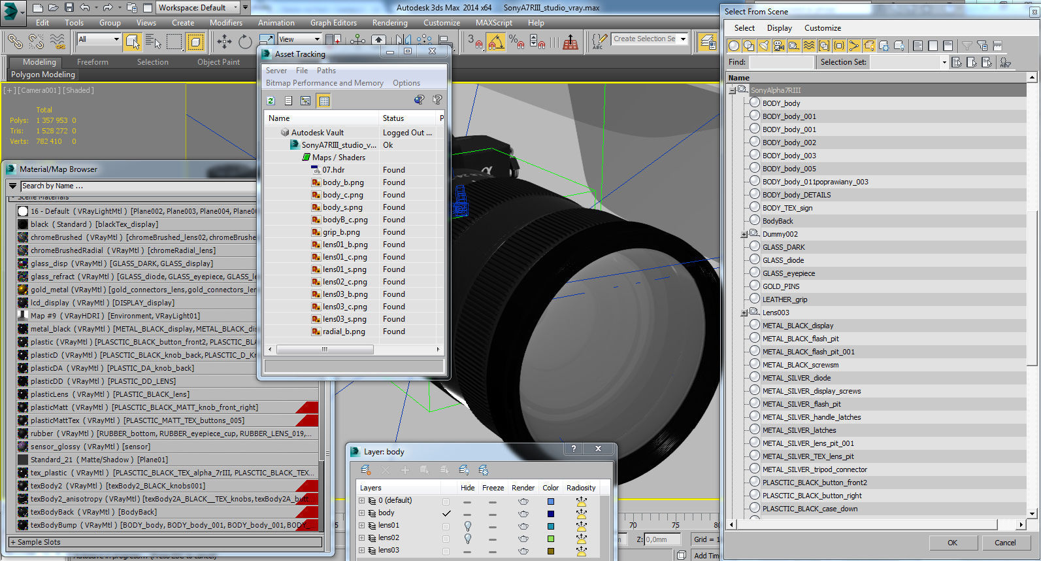The height and width of the screenshot is (561, 1041).
Task: Toggle current-layer checkbox for lens01
Action: (446, 526)
